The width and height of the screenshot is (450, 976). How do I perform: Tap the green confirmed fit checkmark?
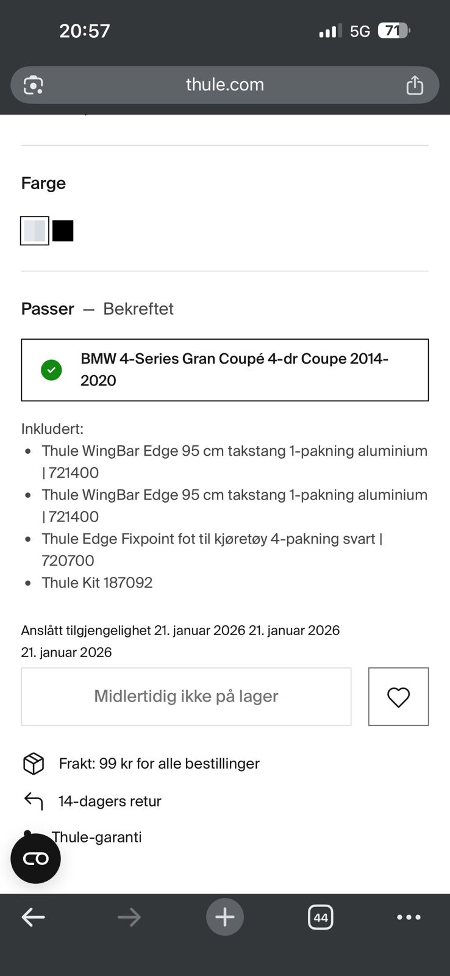[x=51, y=370]
